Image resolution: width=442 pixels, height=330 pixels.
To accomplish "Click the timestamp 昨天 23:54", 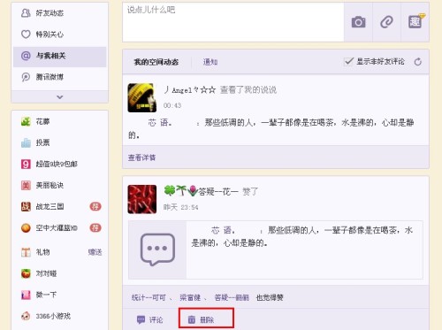I will point(181,207).
